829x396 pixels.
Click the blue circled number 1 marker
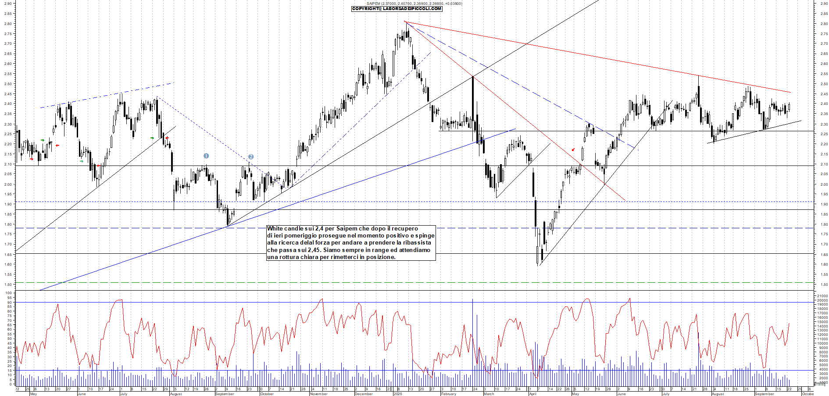tap(206, 156)
